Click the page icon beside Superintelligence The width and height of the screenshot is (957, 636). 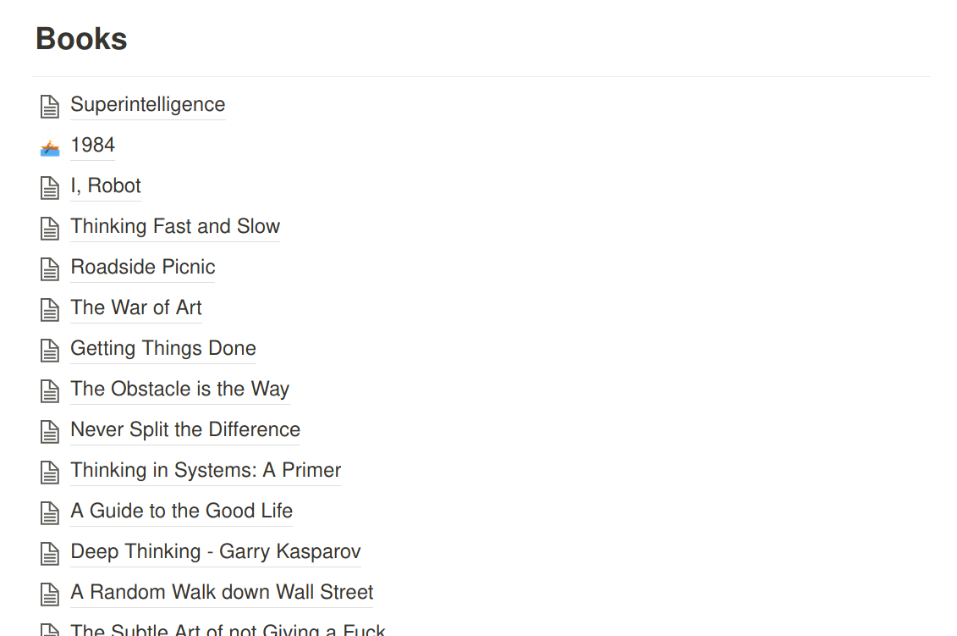(x=50, y=106)
